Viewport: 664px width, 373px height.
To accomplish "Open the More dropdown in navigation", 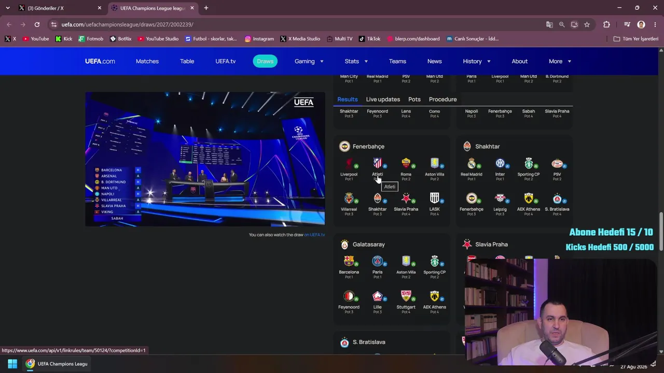I will (x=560, y=61).
